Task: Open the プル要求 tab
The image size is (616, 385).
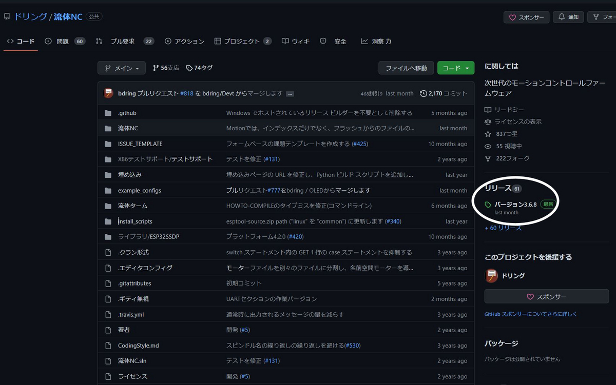Action: [x=125, y=41]
